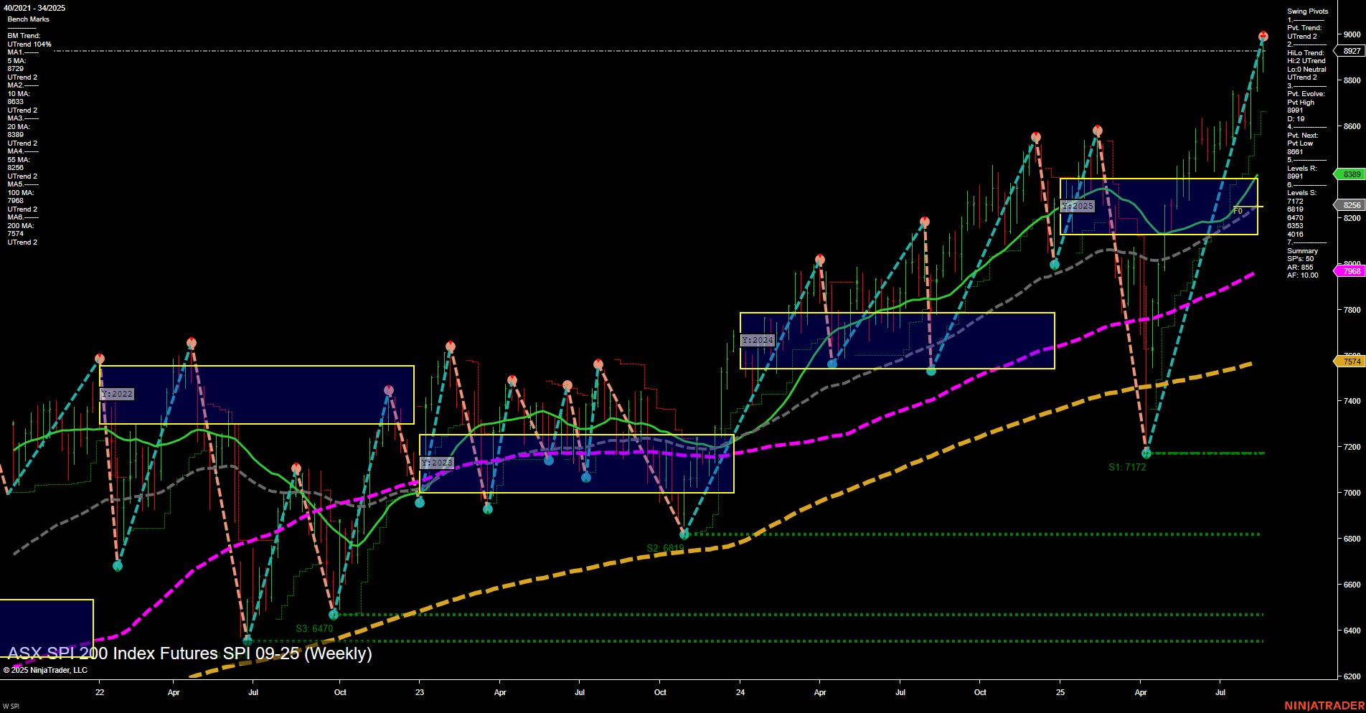
Task: Toggle the Y:2024 yellow range box
Action: click(758, 341)
